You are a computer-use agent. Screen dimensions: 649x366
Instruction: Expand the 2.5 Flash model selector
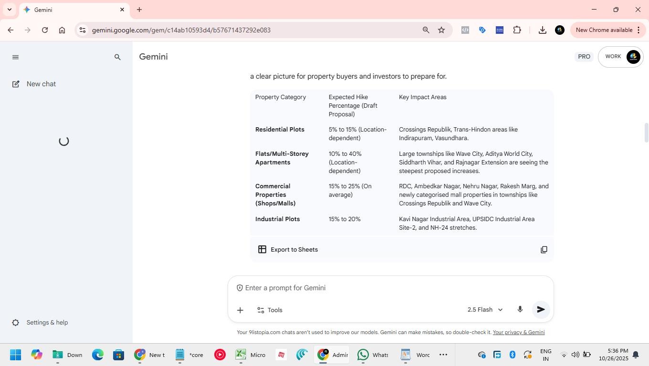point(485,310)
